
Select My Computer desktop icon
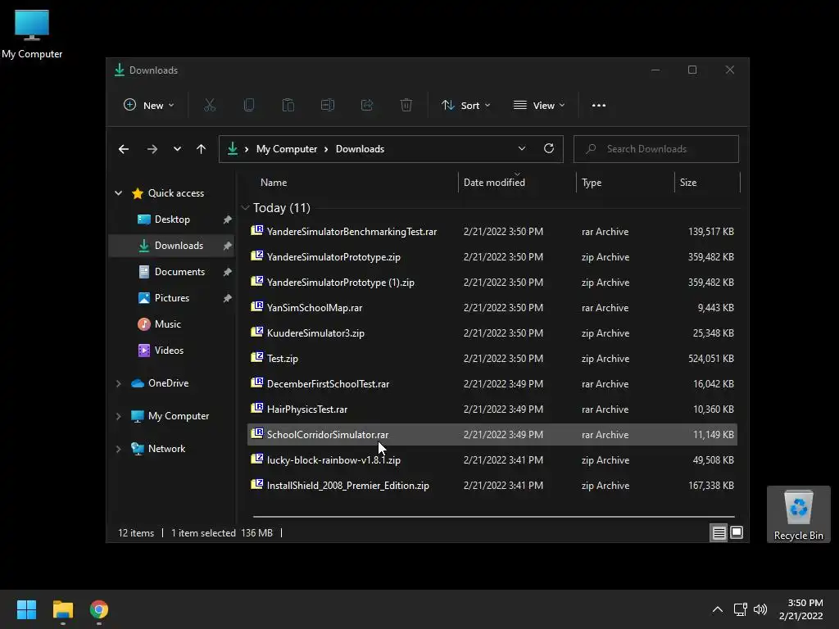point(32,34)
